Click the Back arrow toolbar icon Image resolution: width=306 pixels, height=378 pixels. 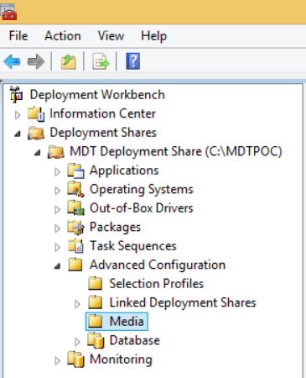pyautogui.click(x=12, y=61)
